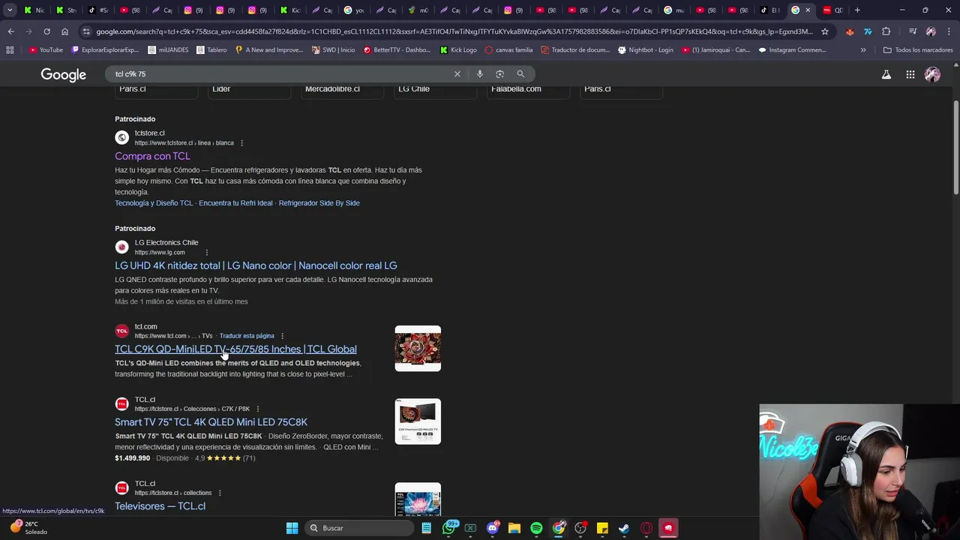This screenshot has width=960, height=540.
Task: Open new tab with plus button
Action: pos(857,10)
